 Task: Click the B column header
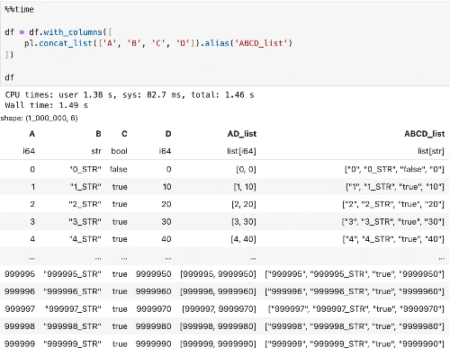click(98, 134)
